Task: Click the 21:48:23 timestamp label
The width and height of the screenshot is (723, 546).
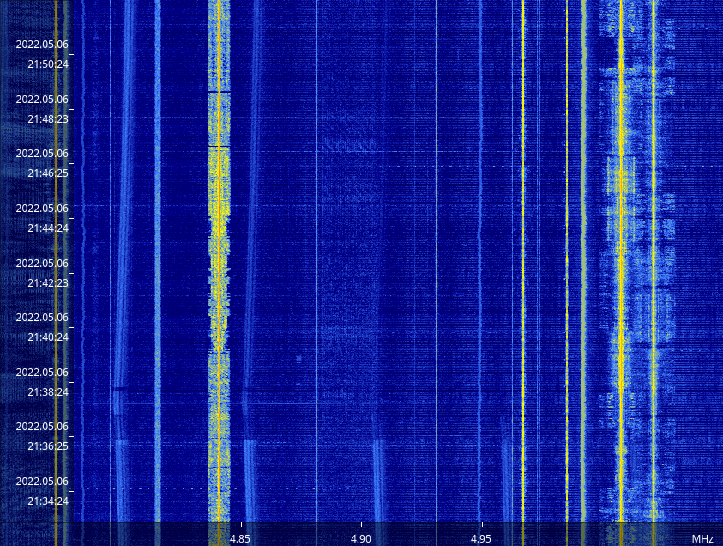Action: point(48,119)
